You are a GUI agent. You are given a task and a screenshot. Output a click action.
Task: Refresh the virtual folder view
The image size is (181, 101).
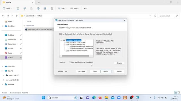[x=155, y=16]
